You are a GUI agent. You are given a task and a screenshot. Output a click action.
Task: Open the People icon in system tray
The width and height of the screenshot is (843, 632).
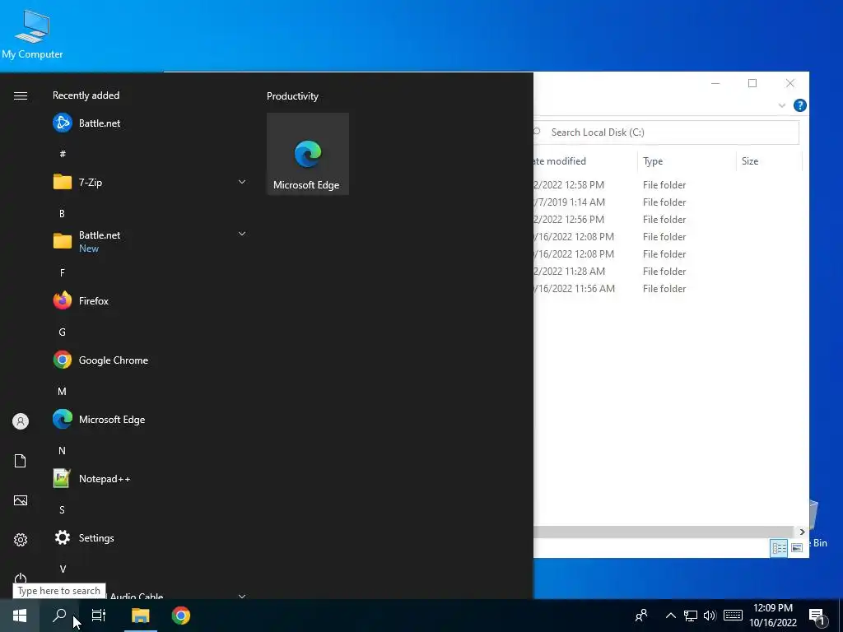point(640,616)
